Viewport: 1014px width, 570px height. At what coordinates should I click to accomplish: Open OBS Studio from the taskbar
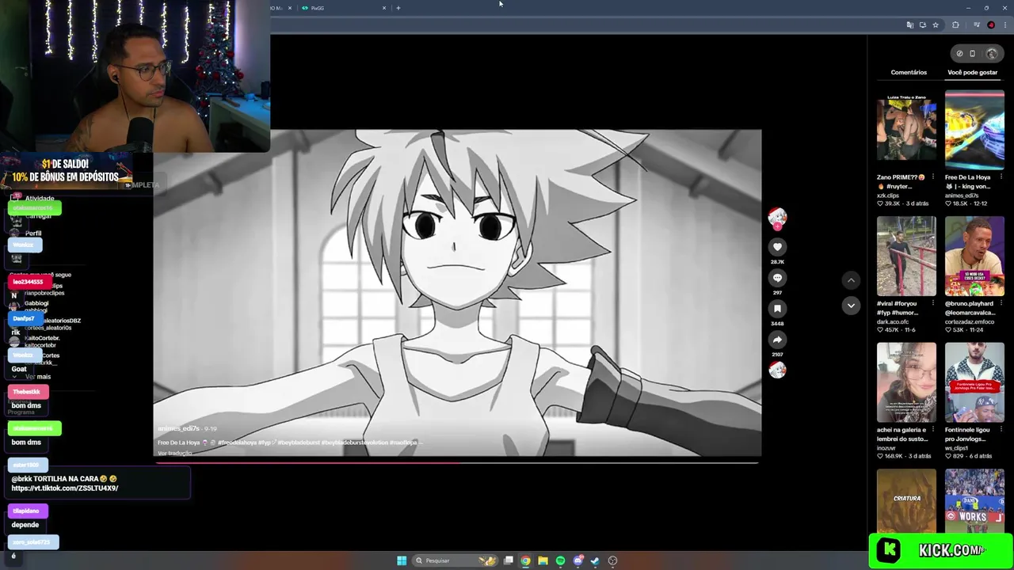tap(612, 560)
